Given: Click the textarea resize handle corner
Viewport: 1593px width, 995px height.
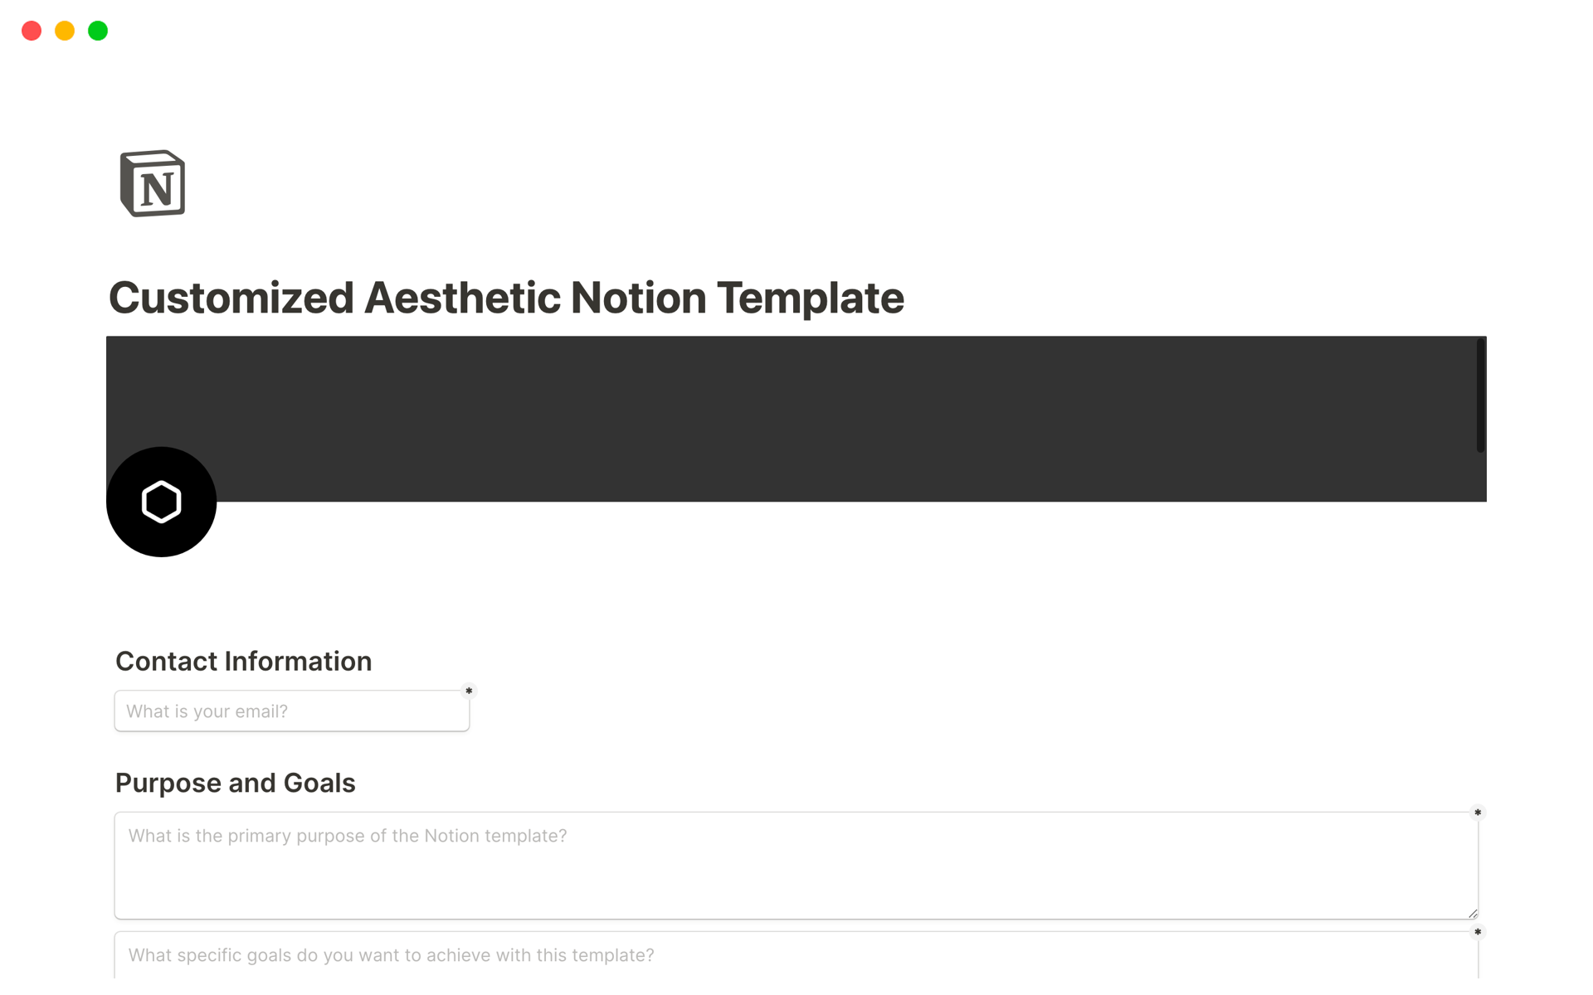Looking at the screenshot, I should point(1473,913).
